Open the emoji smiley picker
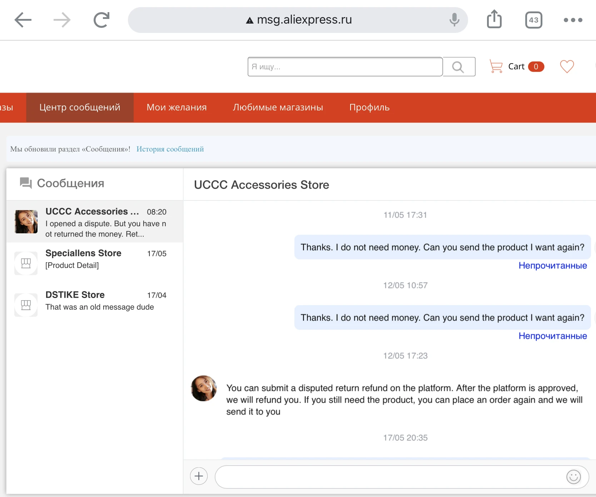The image size is (596, 497). click(573, 477)
